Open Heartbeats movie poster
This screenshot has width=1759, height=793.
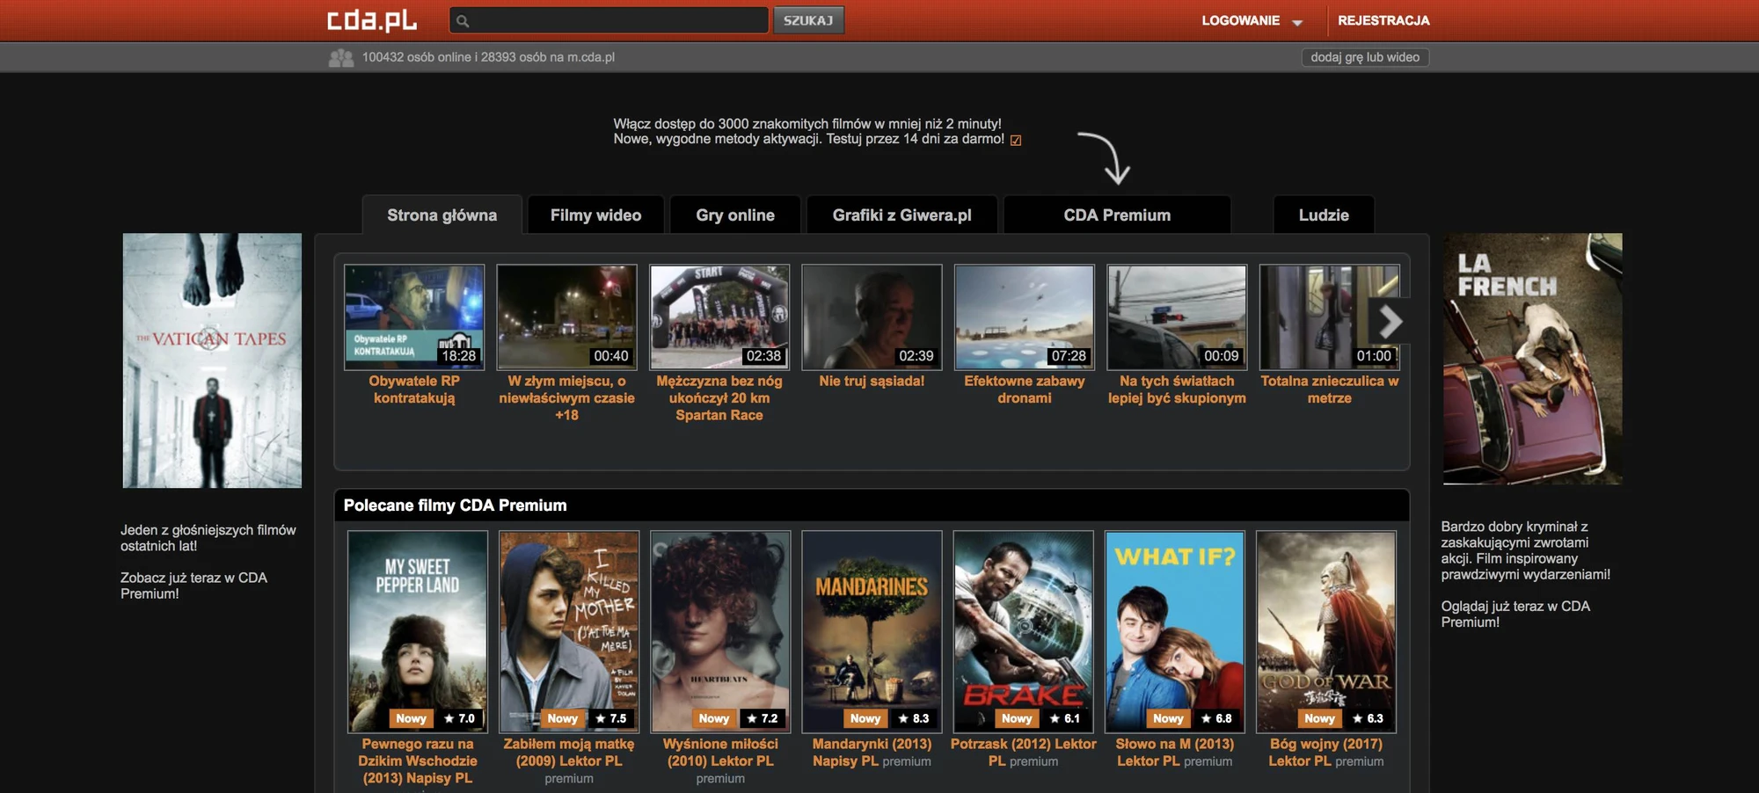(720, 631)
